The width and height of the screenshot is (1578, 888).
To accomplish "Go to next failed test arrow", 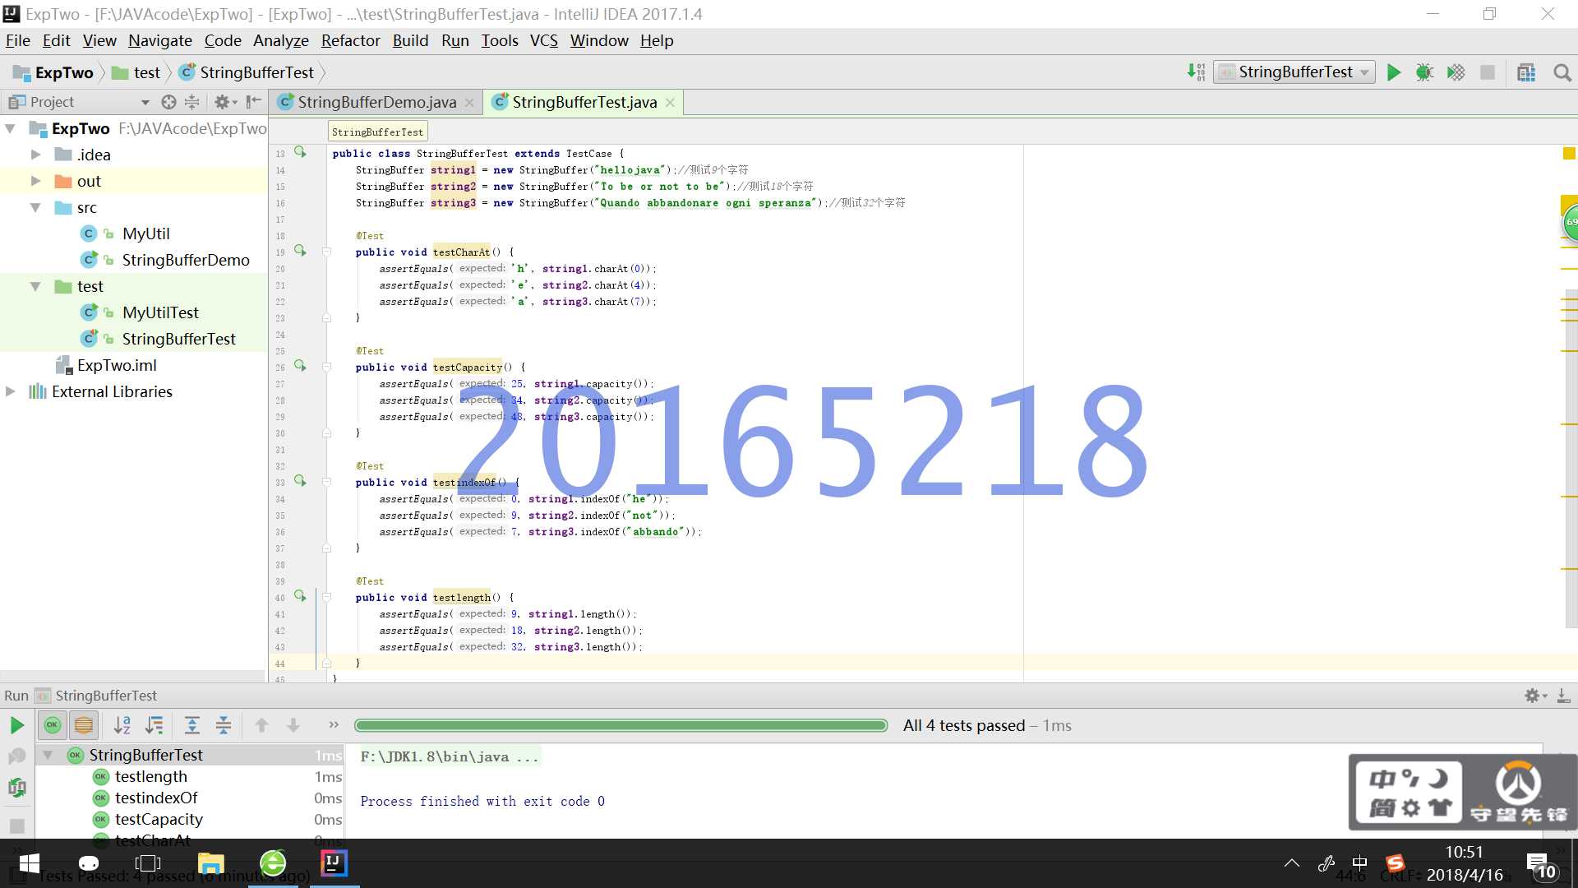I will pos(293,725).
